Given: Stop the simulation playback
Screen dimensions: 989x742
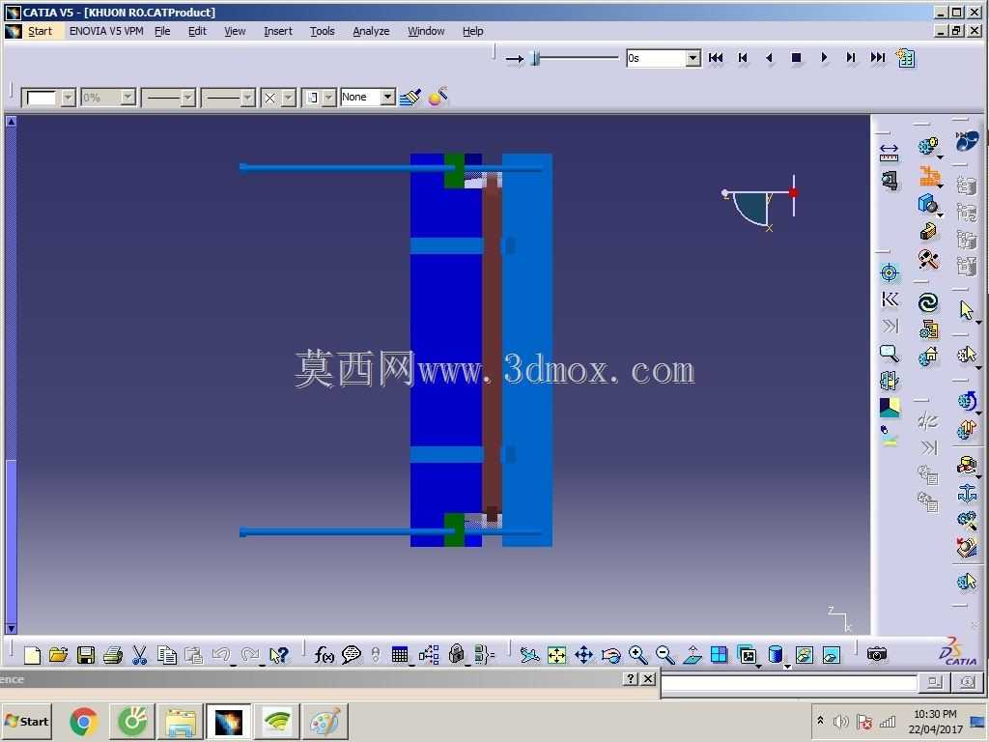Looking at the screenshot, I should pos(796,58).
